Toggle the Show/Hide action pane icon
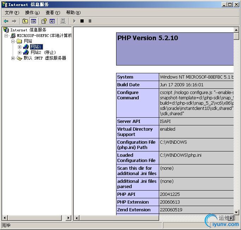 tap(52, 21)
